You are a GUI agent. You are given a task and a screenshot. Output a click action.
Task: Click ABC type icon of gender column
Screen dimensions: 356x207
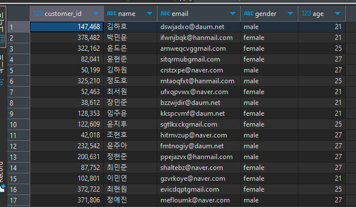[249, 14]
